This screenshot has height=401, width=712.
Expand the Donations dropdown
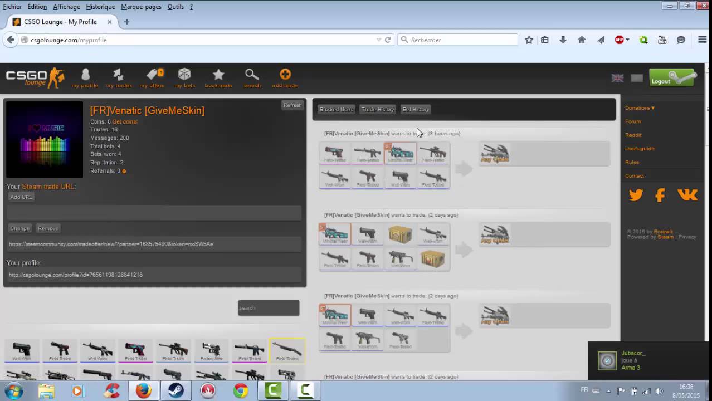[x=640, y=108]
